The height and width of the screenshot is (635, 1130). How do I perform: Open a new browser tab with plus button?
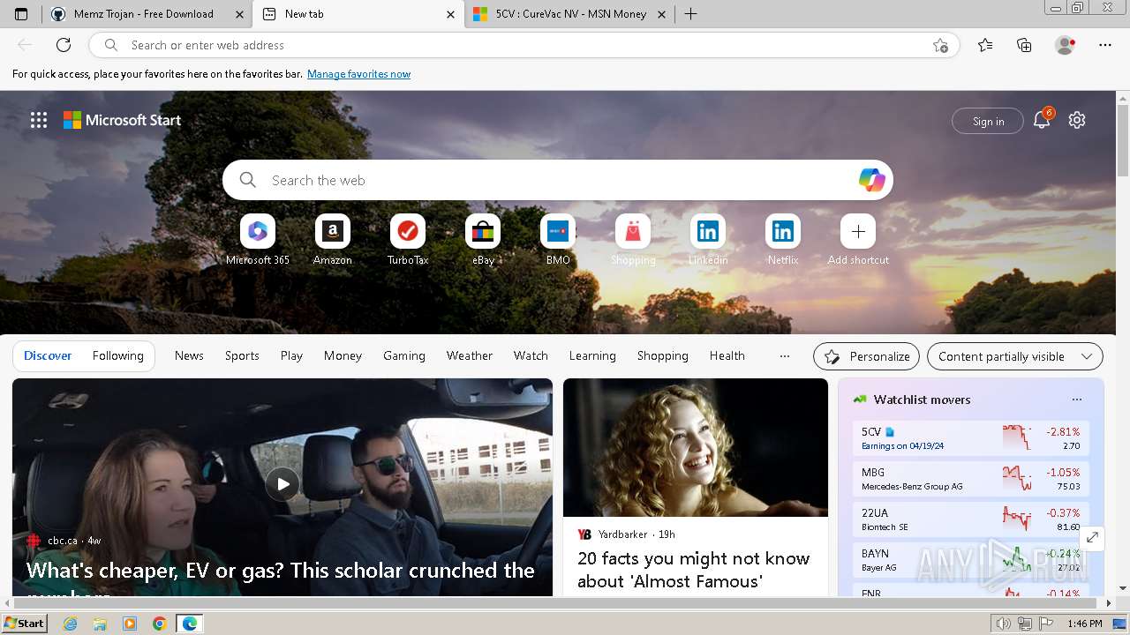pyautogui.click(x=690, y=14)
